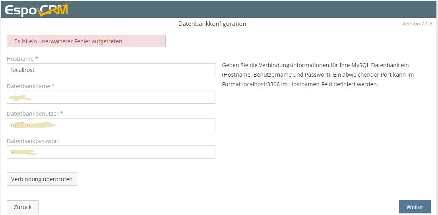Click the redacted value in Datenbankbenutzer field
Image resolution: width=438 pixels, height=215 pixels.
(x=33, y=125)
